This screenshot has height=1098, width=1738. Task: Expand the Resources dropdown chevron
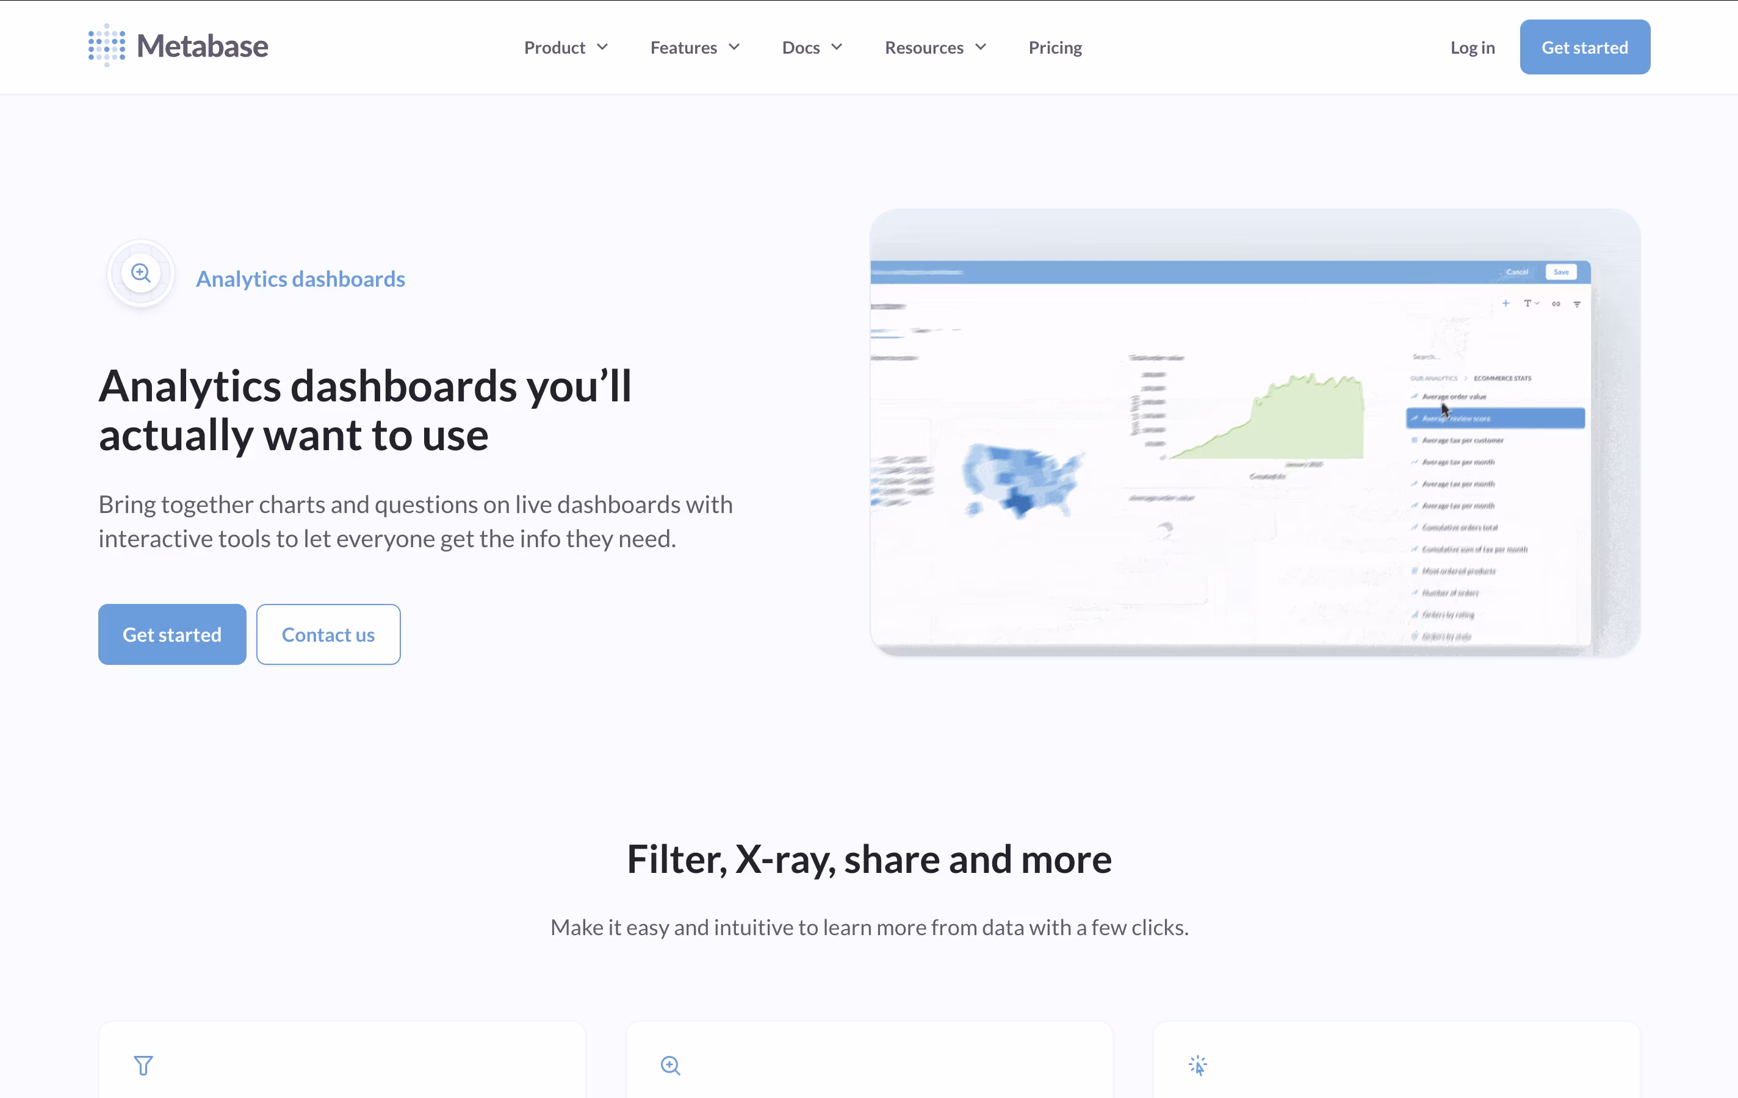(x=980, y=47)
